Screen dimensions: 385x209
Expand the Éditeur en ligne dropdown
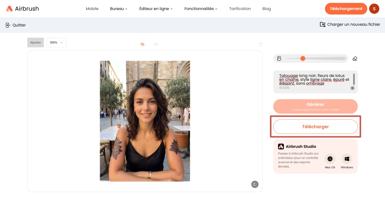156,8
